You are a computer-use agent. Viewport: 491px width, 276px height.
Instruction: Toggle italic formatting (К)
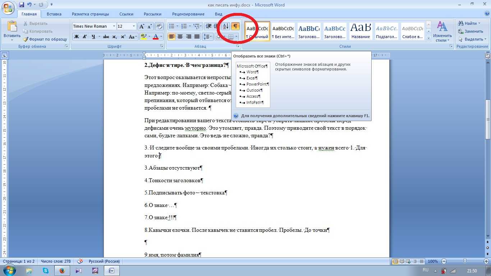(85, 37)
